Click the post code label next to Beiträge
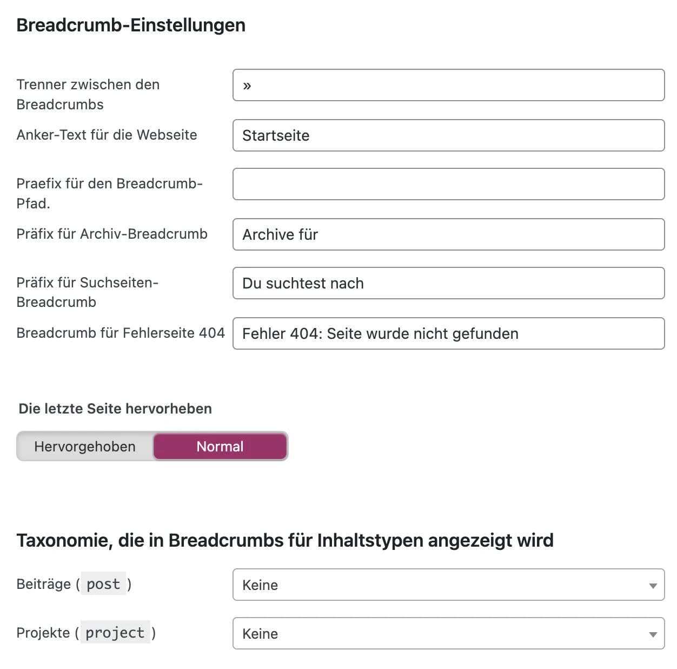Viewport: 677px width, 669px height. (104, 584)
